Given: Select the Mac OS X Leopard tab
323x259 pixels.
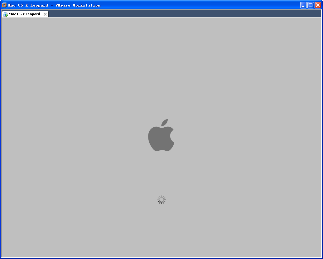Looking at the screenshot, I should pyautogui.click(x=25, y=14).
